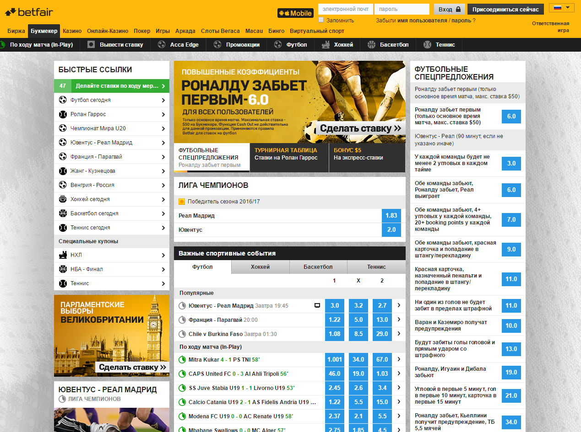Click the in-play icon beside Modena FC U19
This screenshot has height=432, width=581.
point(182,416)
